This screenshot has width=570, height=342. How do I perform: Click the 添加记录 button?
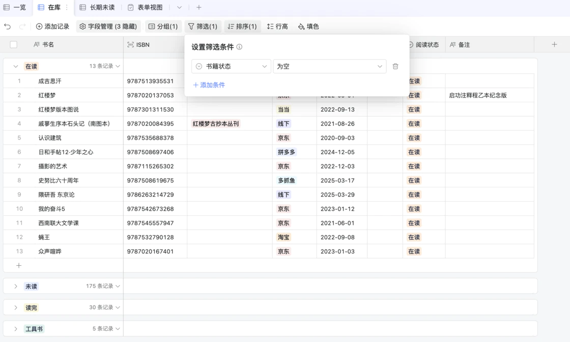[52, 26]
